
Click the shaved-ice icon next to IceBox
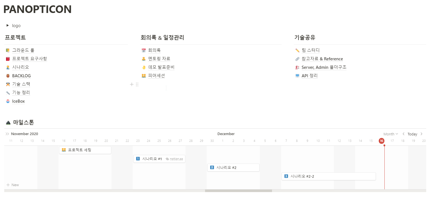point(8,101)
